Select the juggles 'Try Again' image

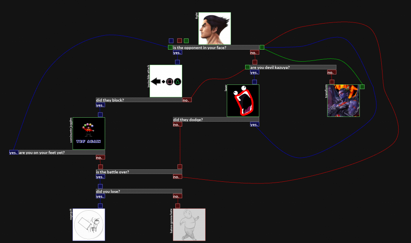pos(89,133)
